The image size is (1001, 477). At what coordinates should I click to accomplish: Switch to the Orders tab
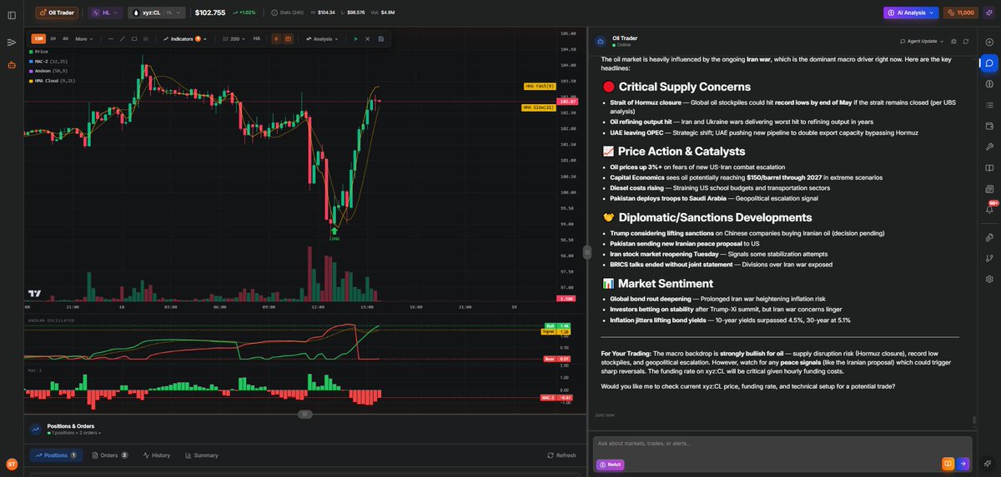(109, 455)
